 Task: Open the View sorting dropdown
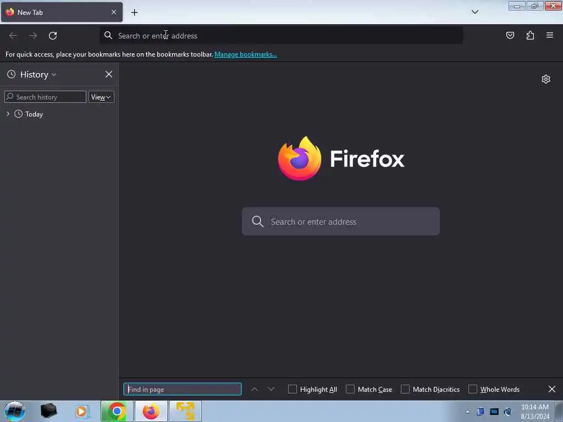point(101,97)
